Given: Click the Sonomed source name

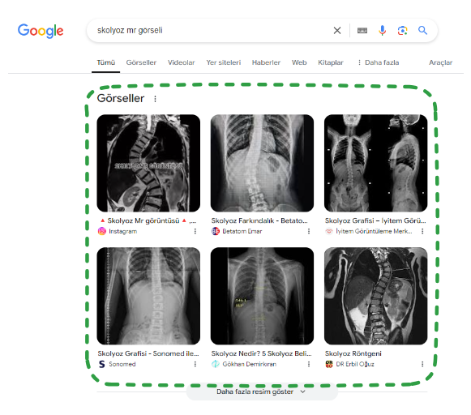Looking at the screenshot, I should click(122, 364).
